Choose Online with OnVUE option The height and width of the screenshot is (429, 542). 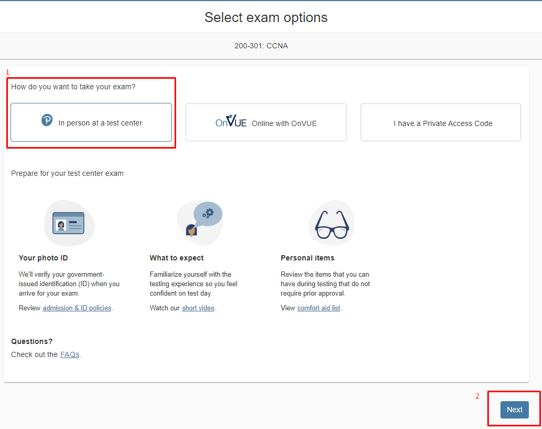[x=266, y=122]
